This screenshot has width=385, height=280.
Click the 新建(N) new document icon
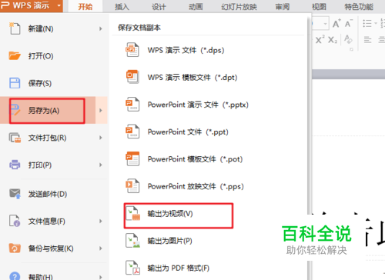15,28
